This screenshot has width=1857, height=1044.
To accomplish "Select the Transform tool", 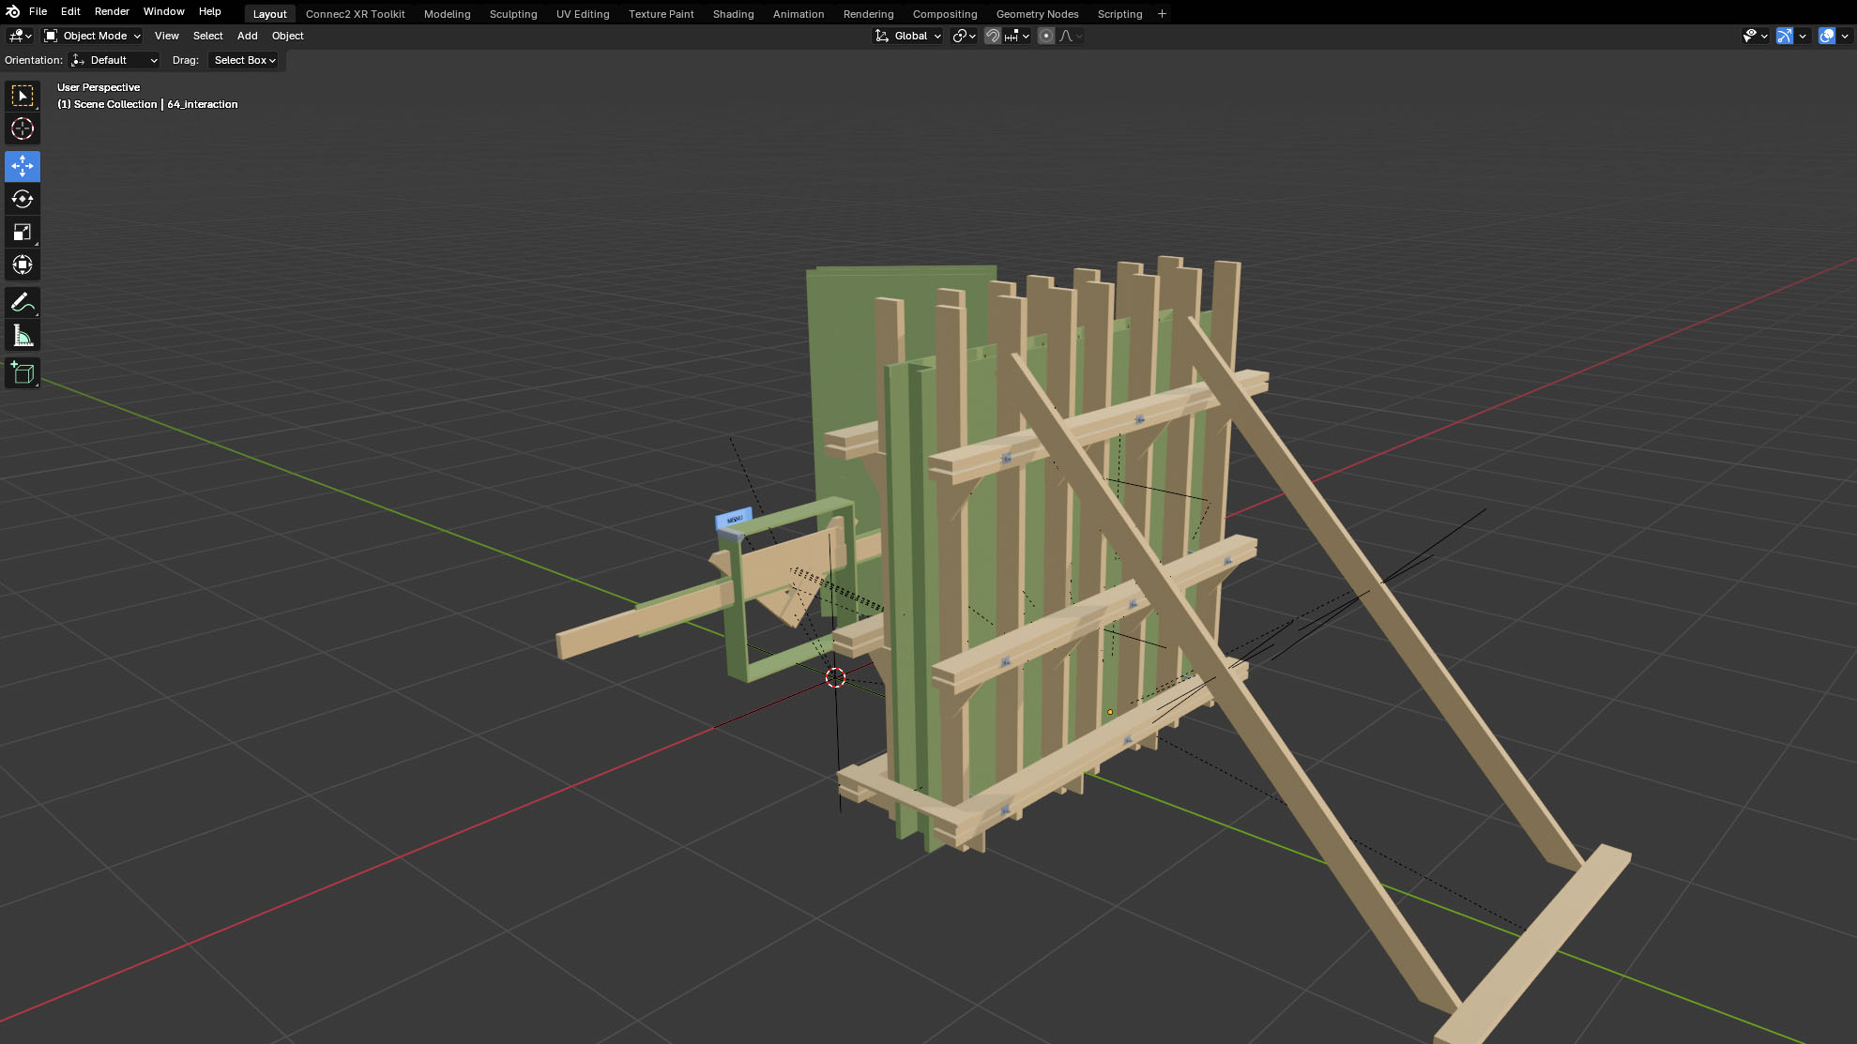I will click(23, 265).
